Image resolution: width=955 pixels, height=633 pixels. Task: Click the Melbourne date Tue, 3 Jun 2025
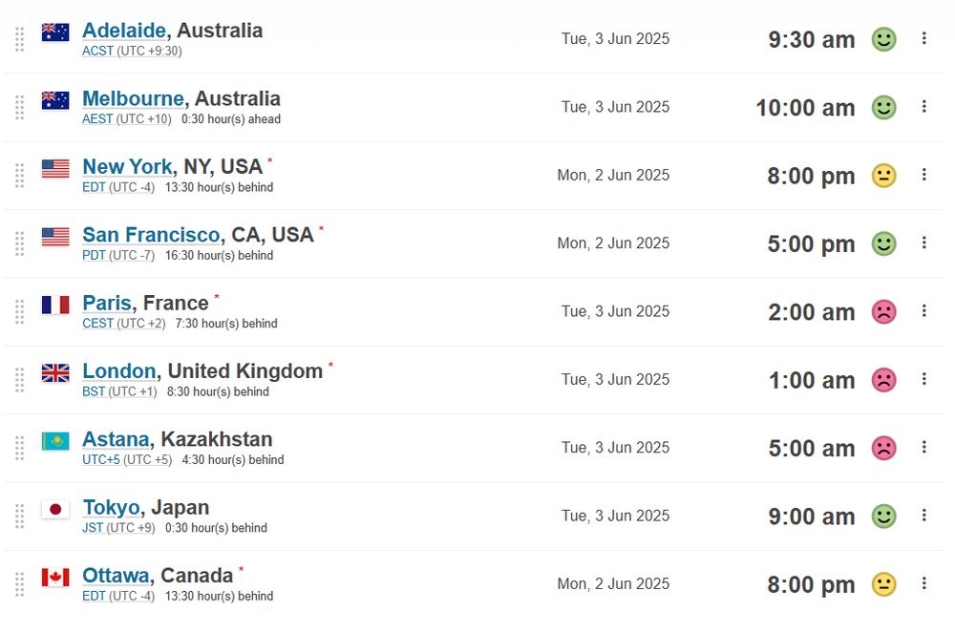pyautogui.click(x=615, y=107)
